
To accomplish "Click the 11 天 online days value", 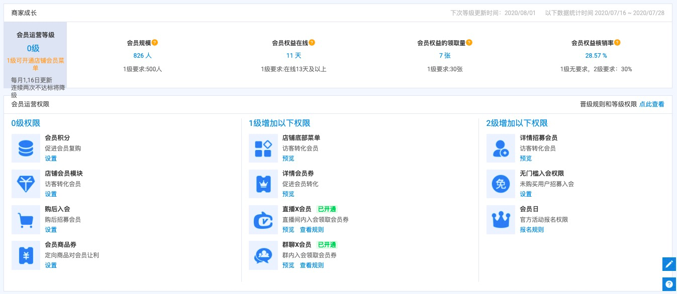I will [x=294, y=56].
